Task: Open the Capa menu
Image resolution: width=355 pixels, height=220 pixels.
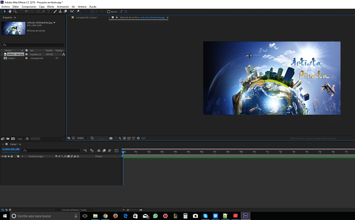Action: [x=42, y=7]
